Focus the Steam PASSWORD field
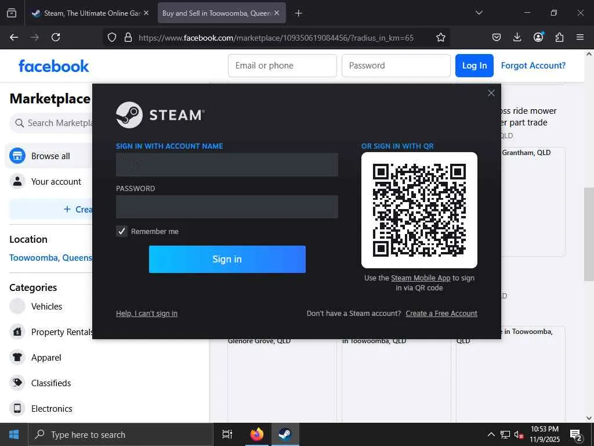 click(x=227, y=207)
